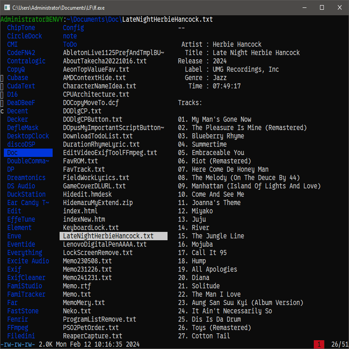Select the Eventide folder
Screen dimensions: 349x349
[x=21, y=244]
